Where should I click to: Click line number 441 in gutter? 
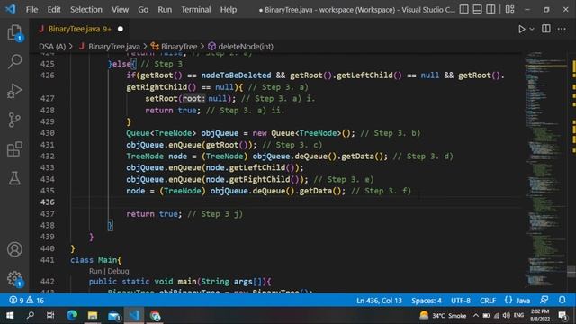pos(48,260)
